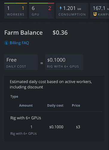
Task: Select the $0.1000 Rig with 6+ GPUs box
Action: point(64,62)
